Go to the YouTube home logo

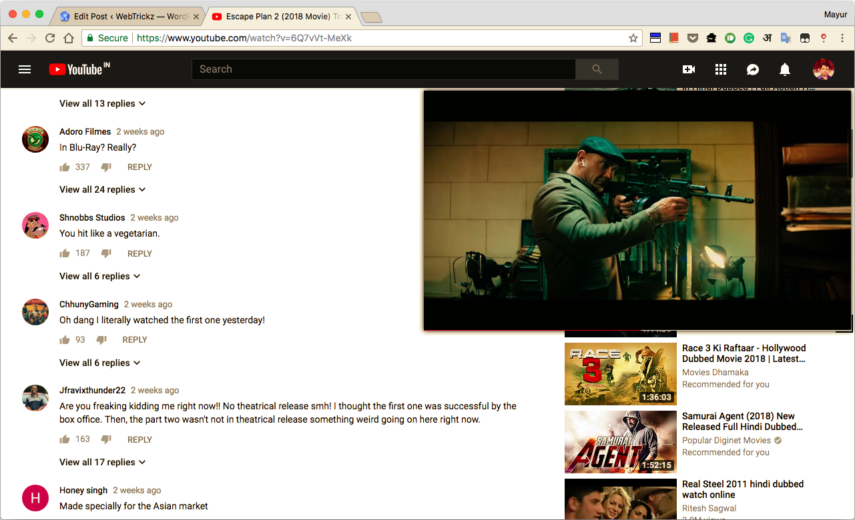(79, 69)
